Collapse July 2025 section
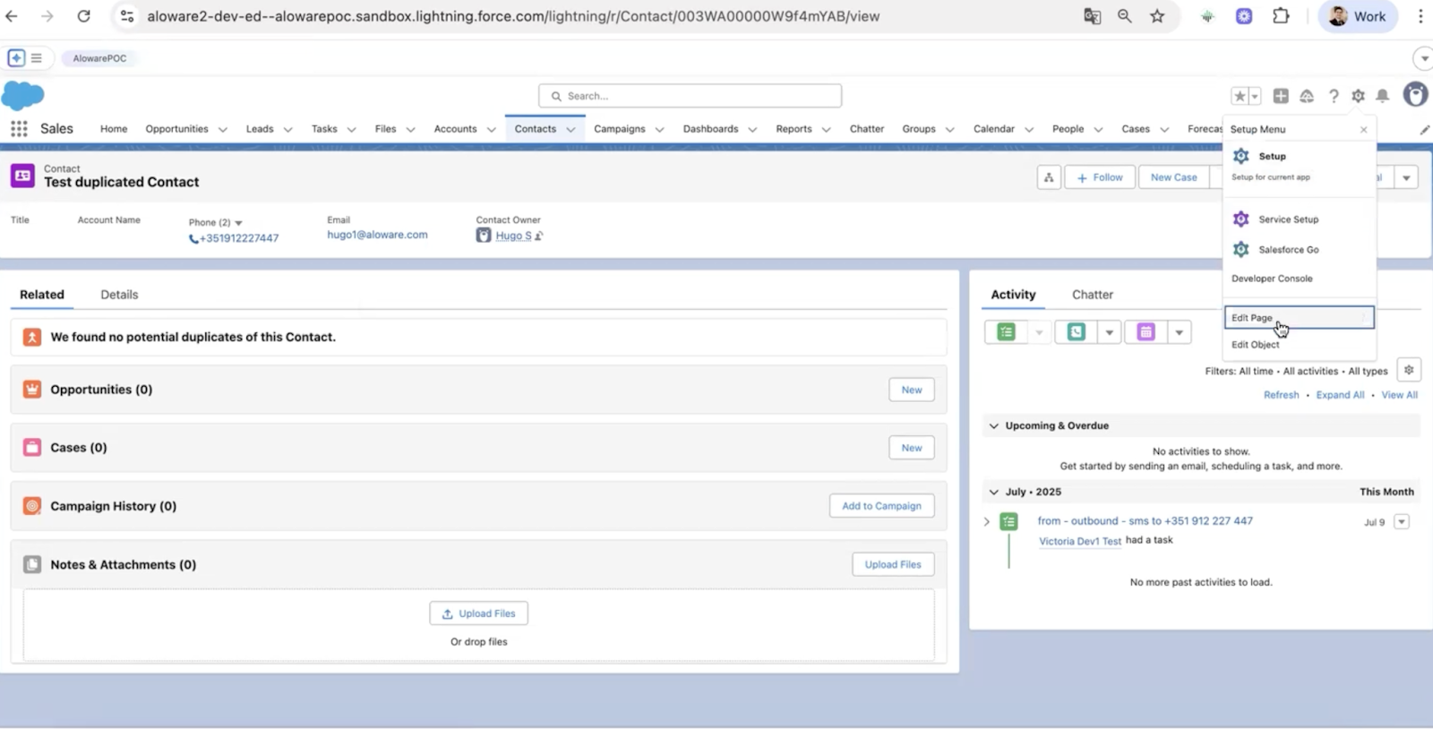The width and height of the screenshot is (1433, 729). pos(993,493)
